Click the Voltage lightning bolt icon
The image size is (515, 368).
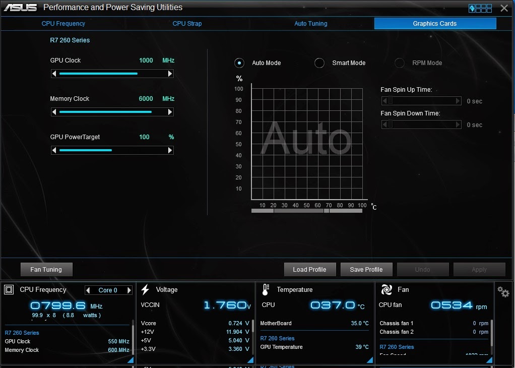tap(145, 289)
